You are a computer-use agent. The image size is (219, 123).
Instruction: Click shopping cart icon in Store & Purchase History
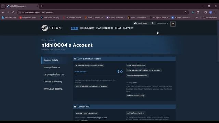75,59
